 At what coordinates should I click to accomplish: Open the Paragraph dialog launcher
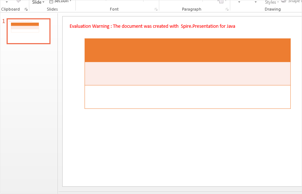[x=227, y=9]
